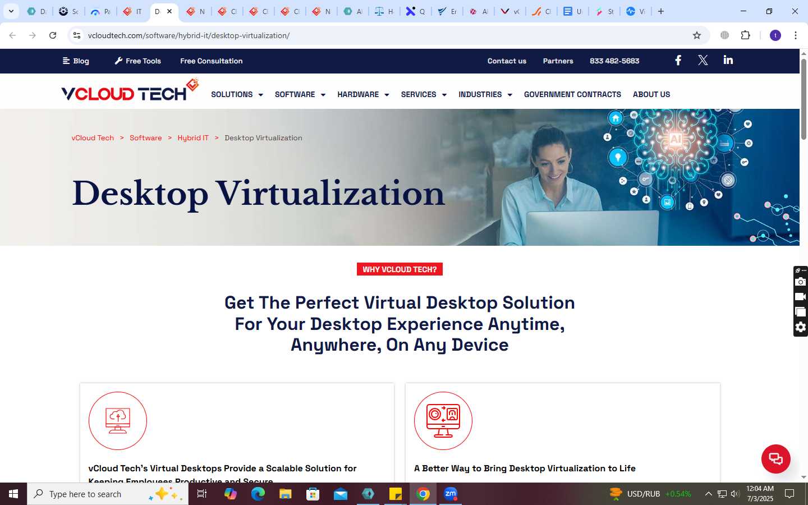Viewport: 808px width, 505px height.
Task: Click the cloud monitor icon on first card
Action: pos(118,421)
